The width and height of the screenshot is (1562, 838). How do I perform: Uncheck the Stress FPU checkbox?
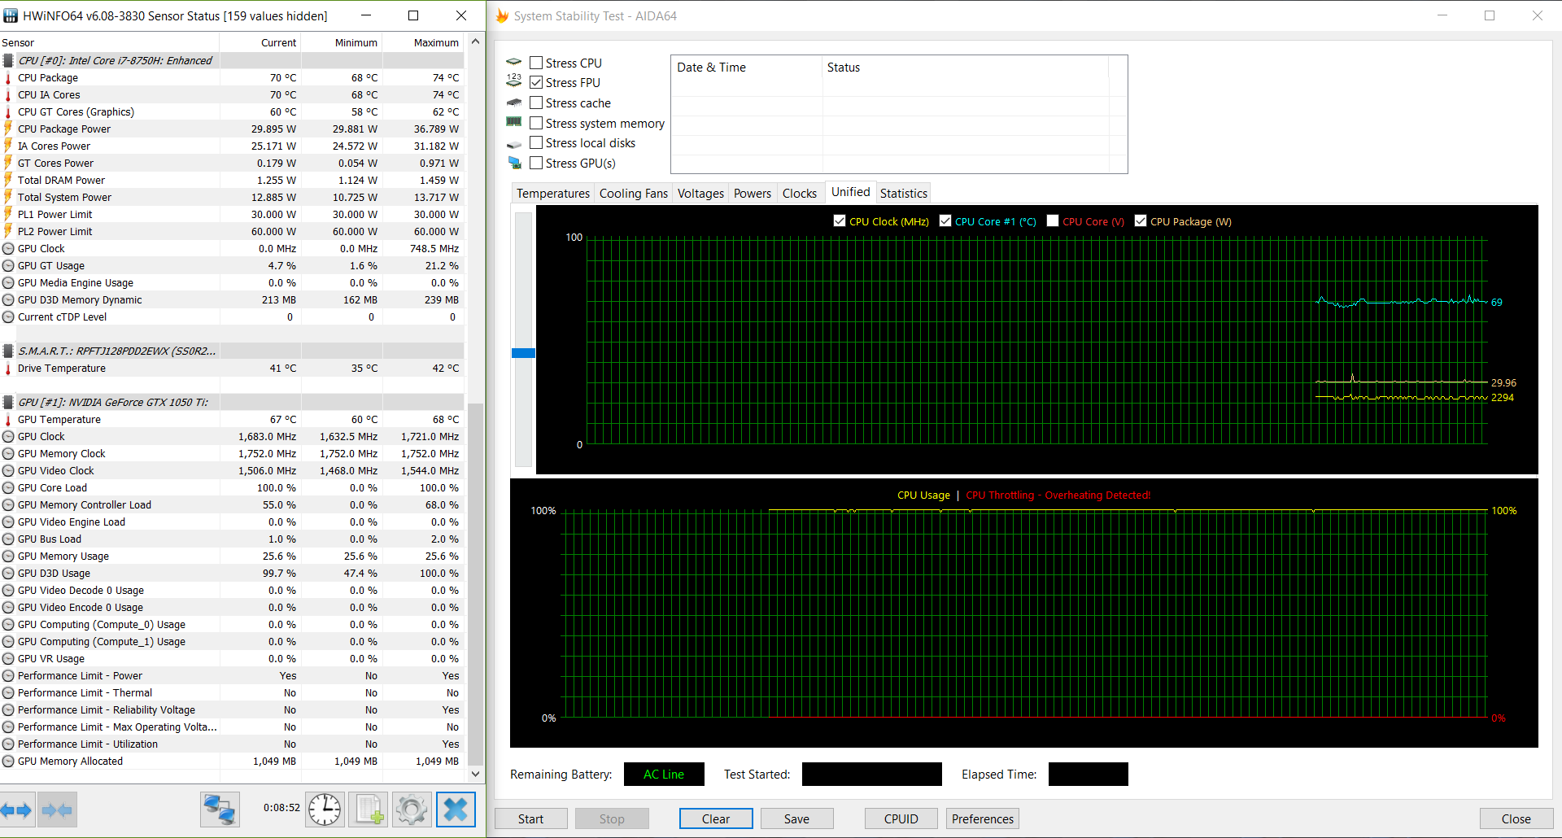536,82
